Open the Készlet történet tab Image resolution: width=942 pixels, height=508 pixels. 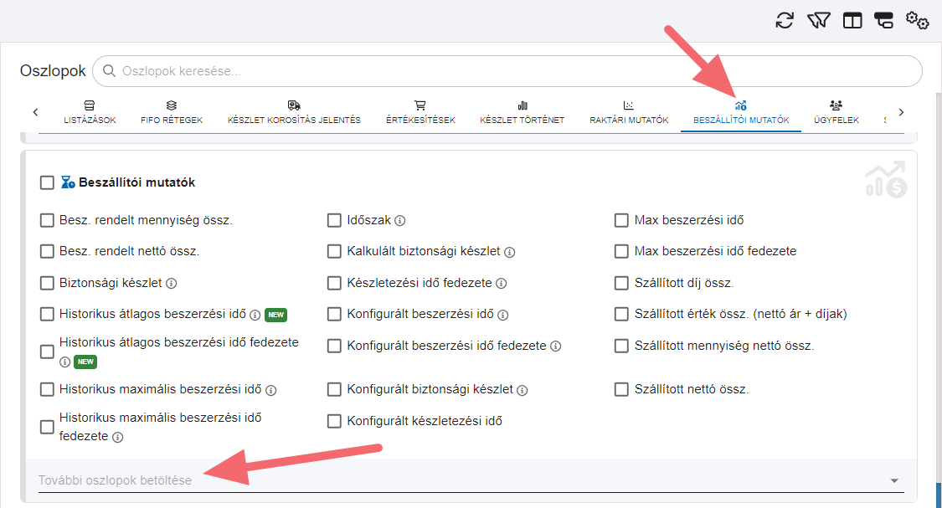tap(522, 113)
